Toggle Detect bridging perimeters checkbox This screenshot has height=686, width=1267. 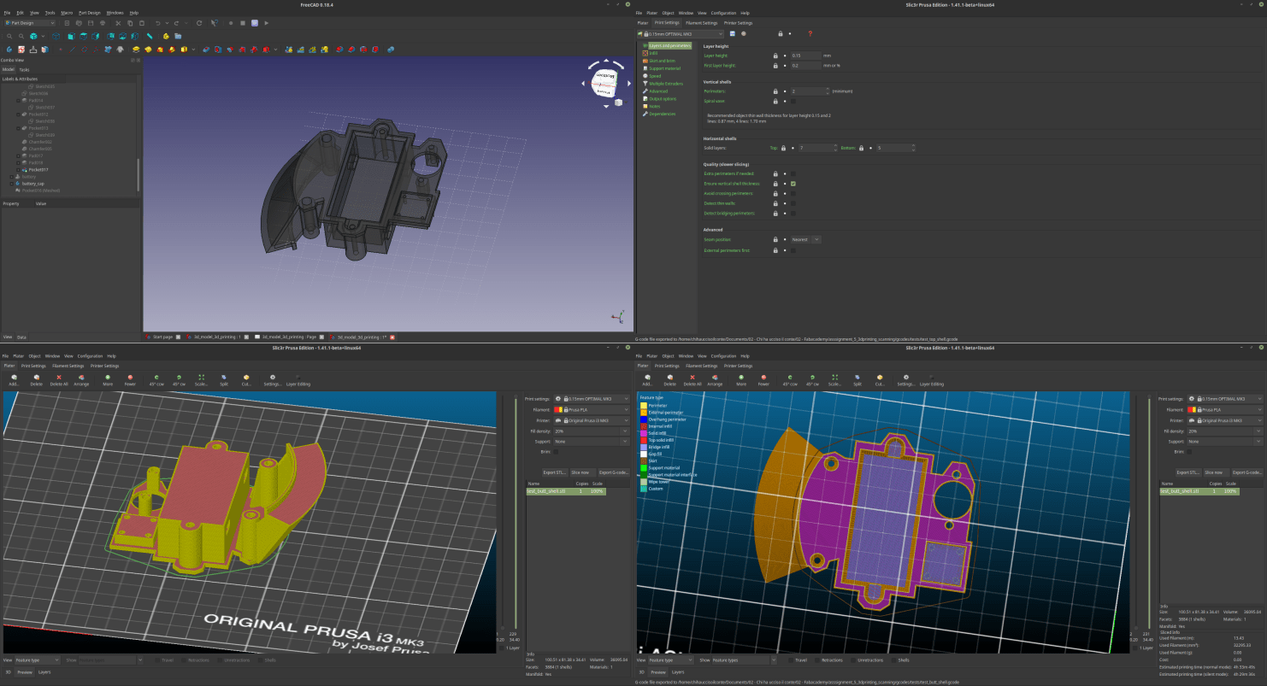pos(793,213)
